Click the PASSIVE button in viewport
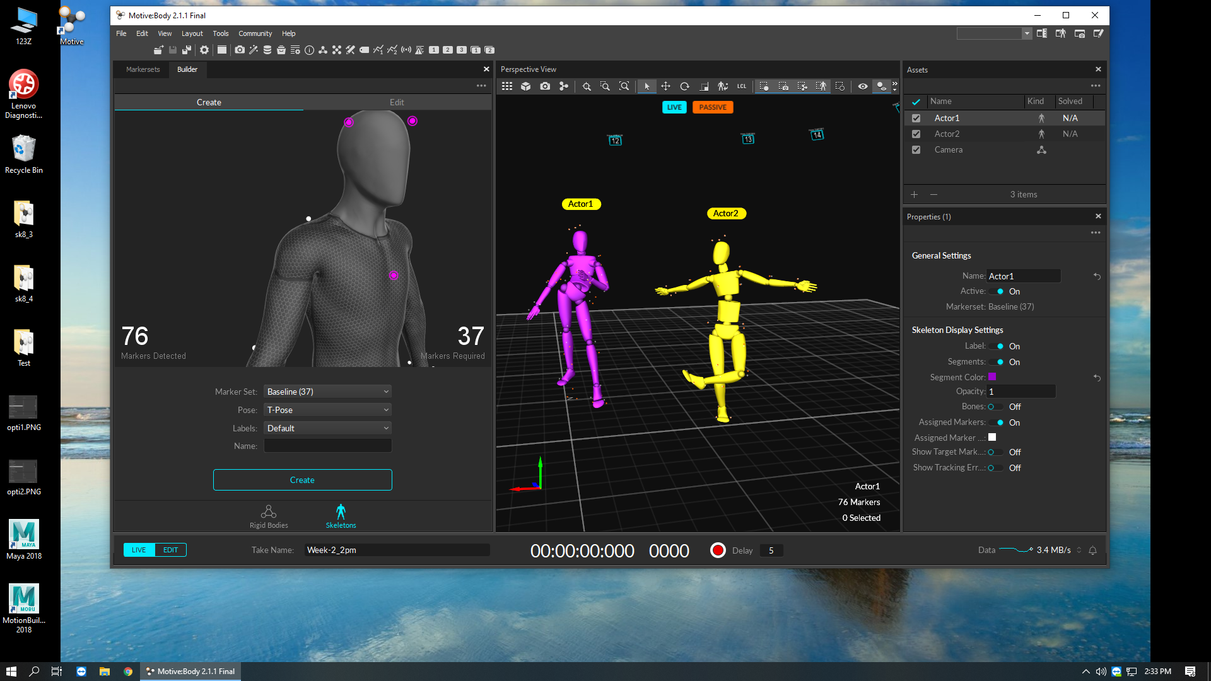The image size is (1211, 681). pos(713,107)
